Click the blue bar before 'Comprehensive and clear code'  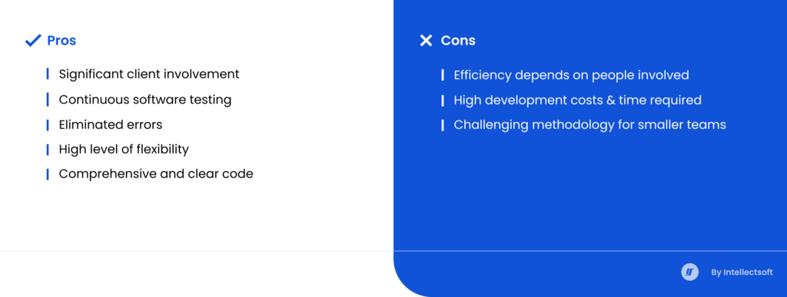(48, 174)
